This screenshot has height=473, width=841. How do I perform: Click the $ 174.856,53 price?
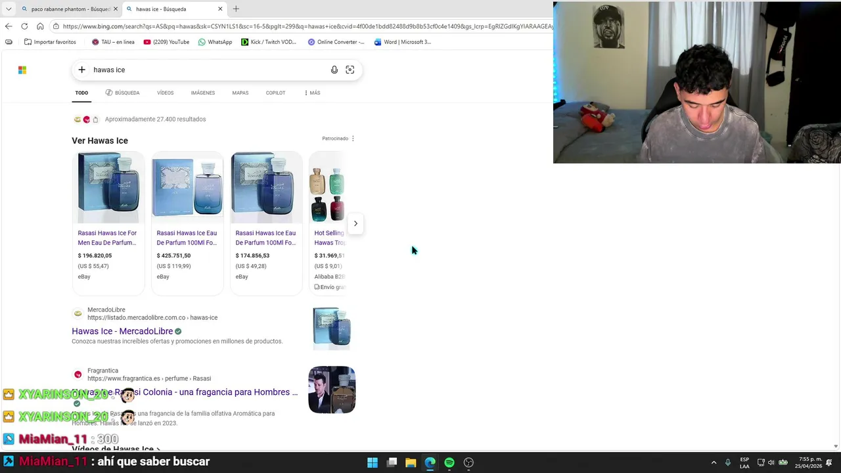tap(252, 256)
